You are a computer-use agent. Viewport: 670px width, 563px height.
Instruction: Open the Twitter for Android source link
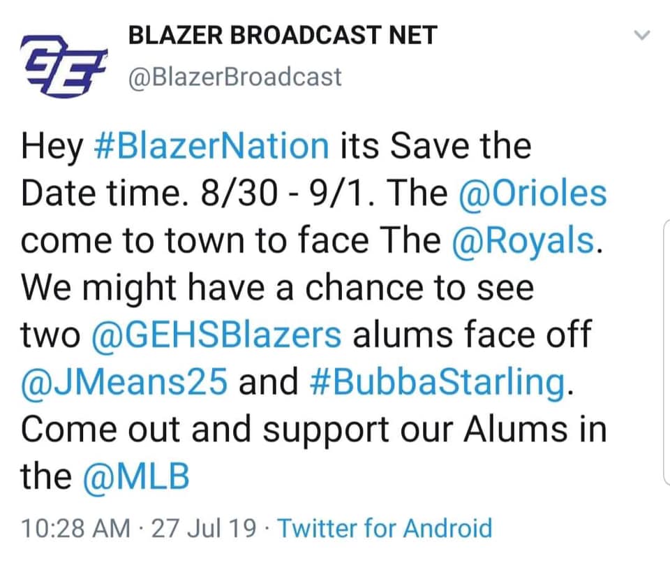385,528
